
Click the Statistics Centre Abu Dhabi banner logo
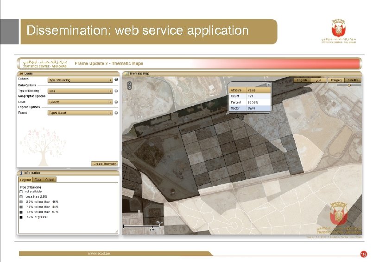(45, 64)
